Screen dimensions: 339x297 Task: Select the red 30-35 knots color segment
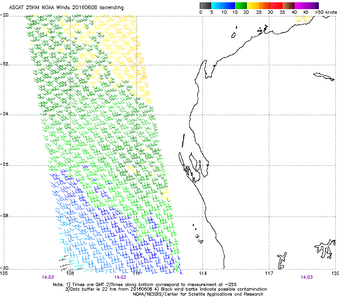(x=277, y=5)
